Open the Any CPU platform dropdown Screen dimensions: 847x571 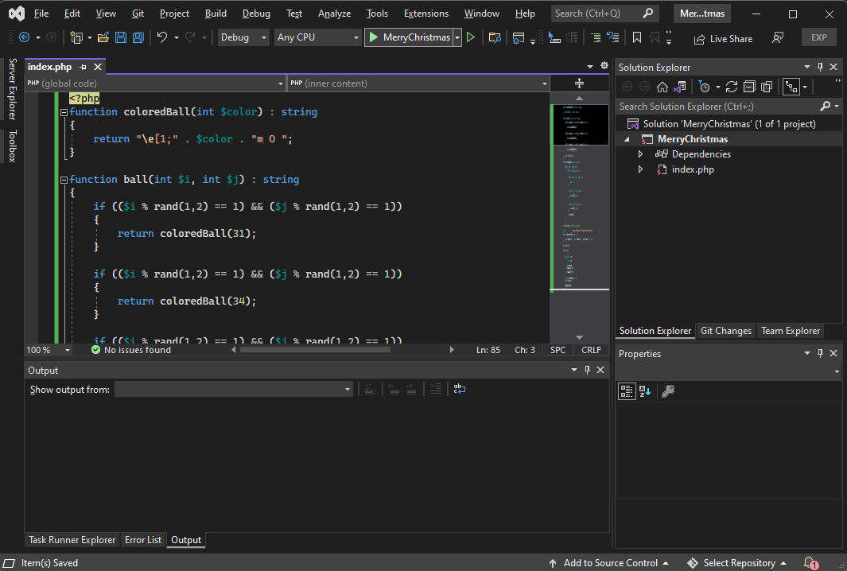[x=317, y=37]
